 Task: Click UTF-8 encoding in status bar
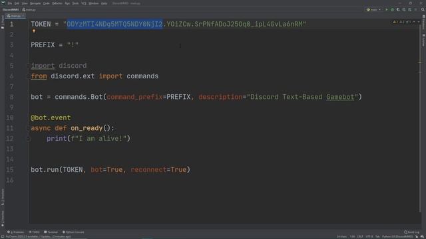click(x=369, y=236)
